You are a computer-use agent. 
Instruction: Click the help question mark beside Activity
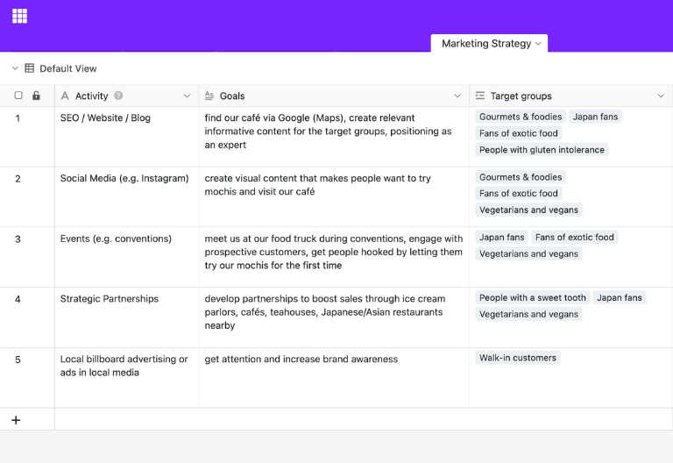(118, 96)
